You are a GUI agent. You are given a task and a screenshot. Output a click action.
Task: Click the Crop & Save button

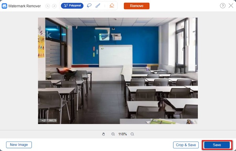click(x=186, y=145)
